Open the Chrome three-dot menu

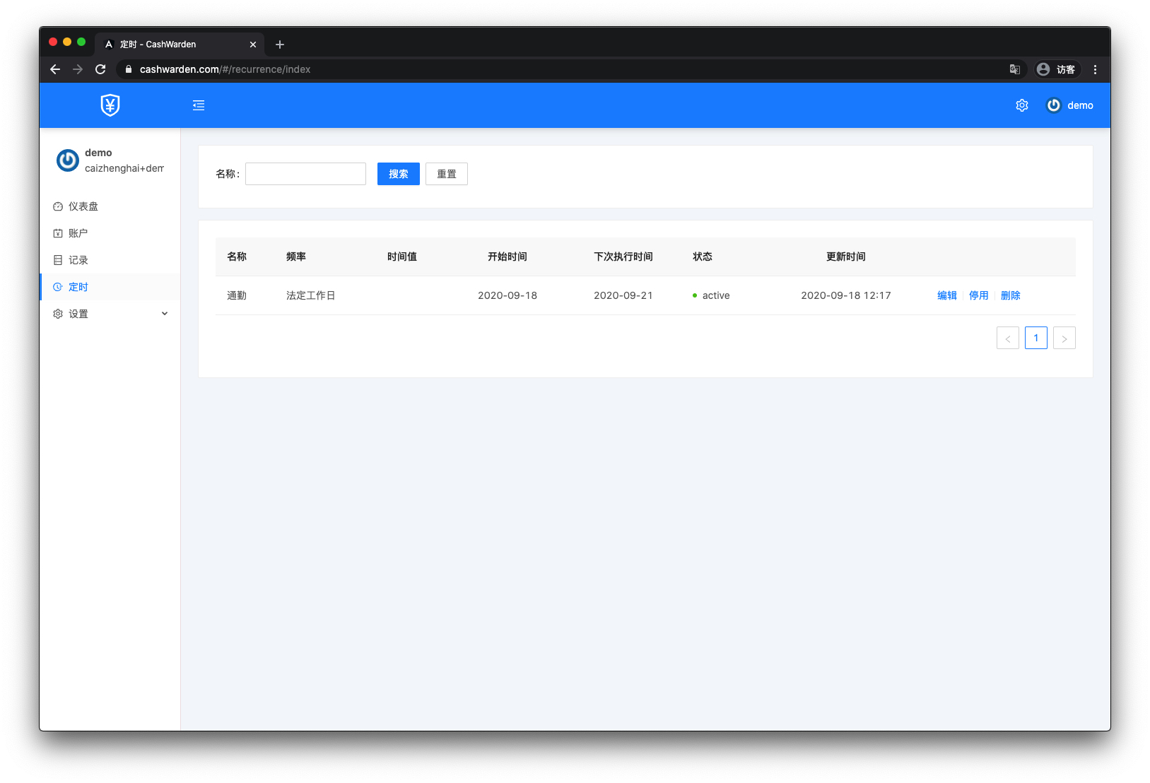click(1095, 69)
